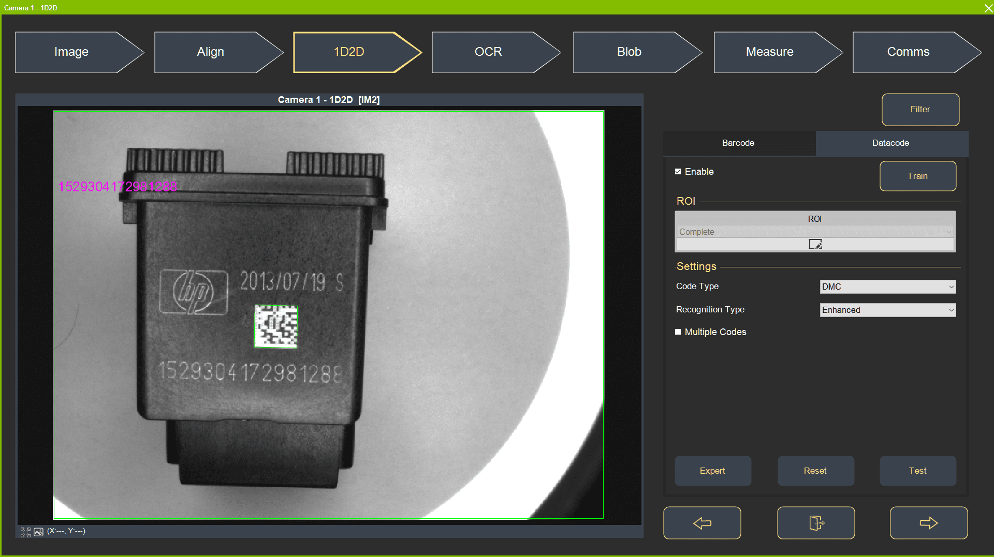Open the Measure step
Image resolution: width=994 pixels, height=557 pixels.
(778, 52)
